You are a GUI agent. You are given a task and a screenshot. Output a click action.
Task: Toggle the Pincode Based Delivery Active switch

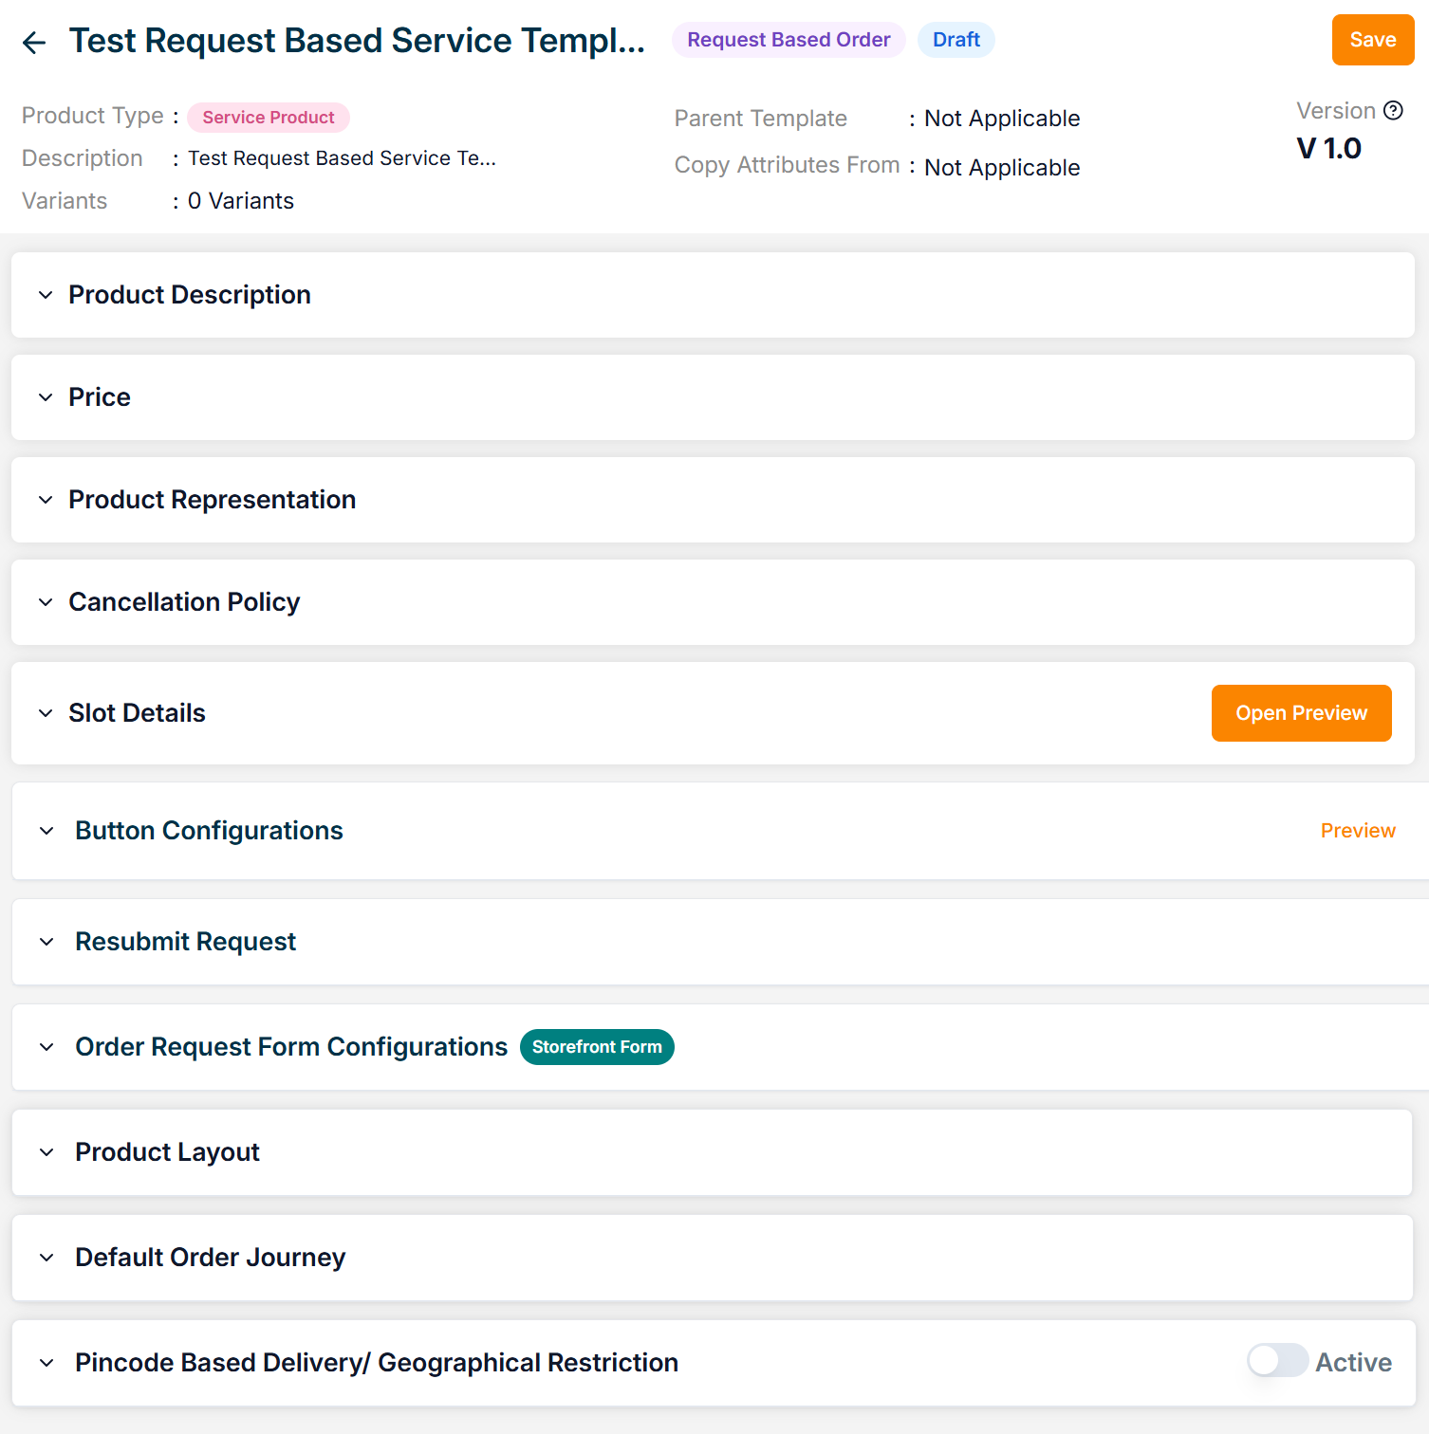pos(1277,1361)
